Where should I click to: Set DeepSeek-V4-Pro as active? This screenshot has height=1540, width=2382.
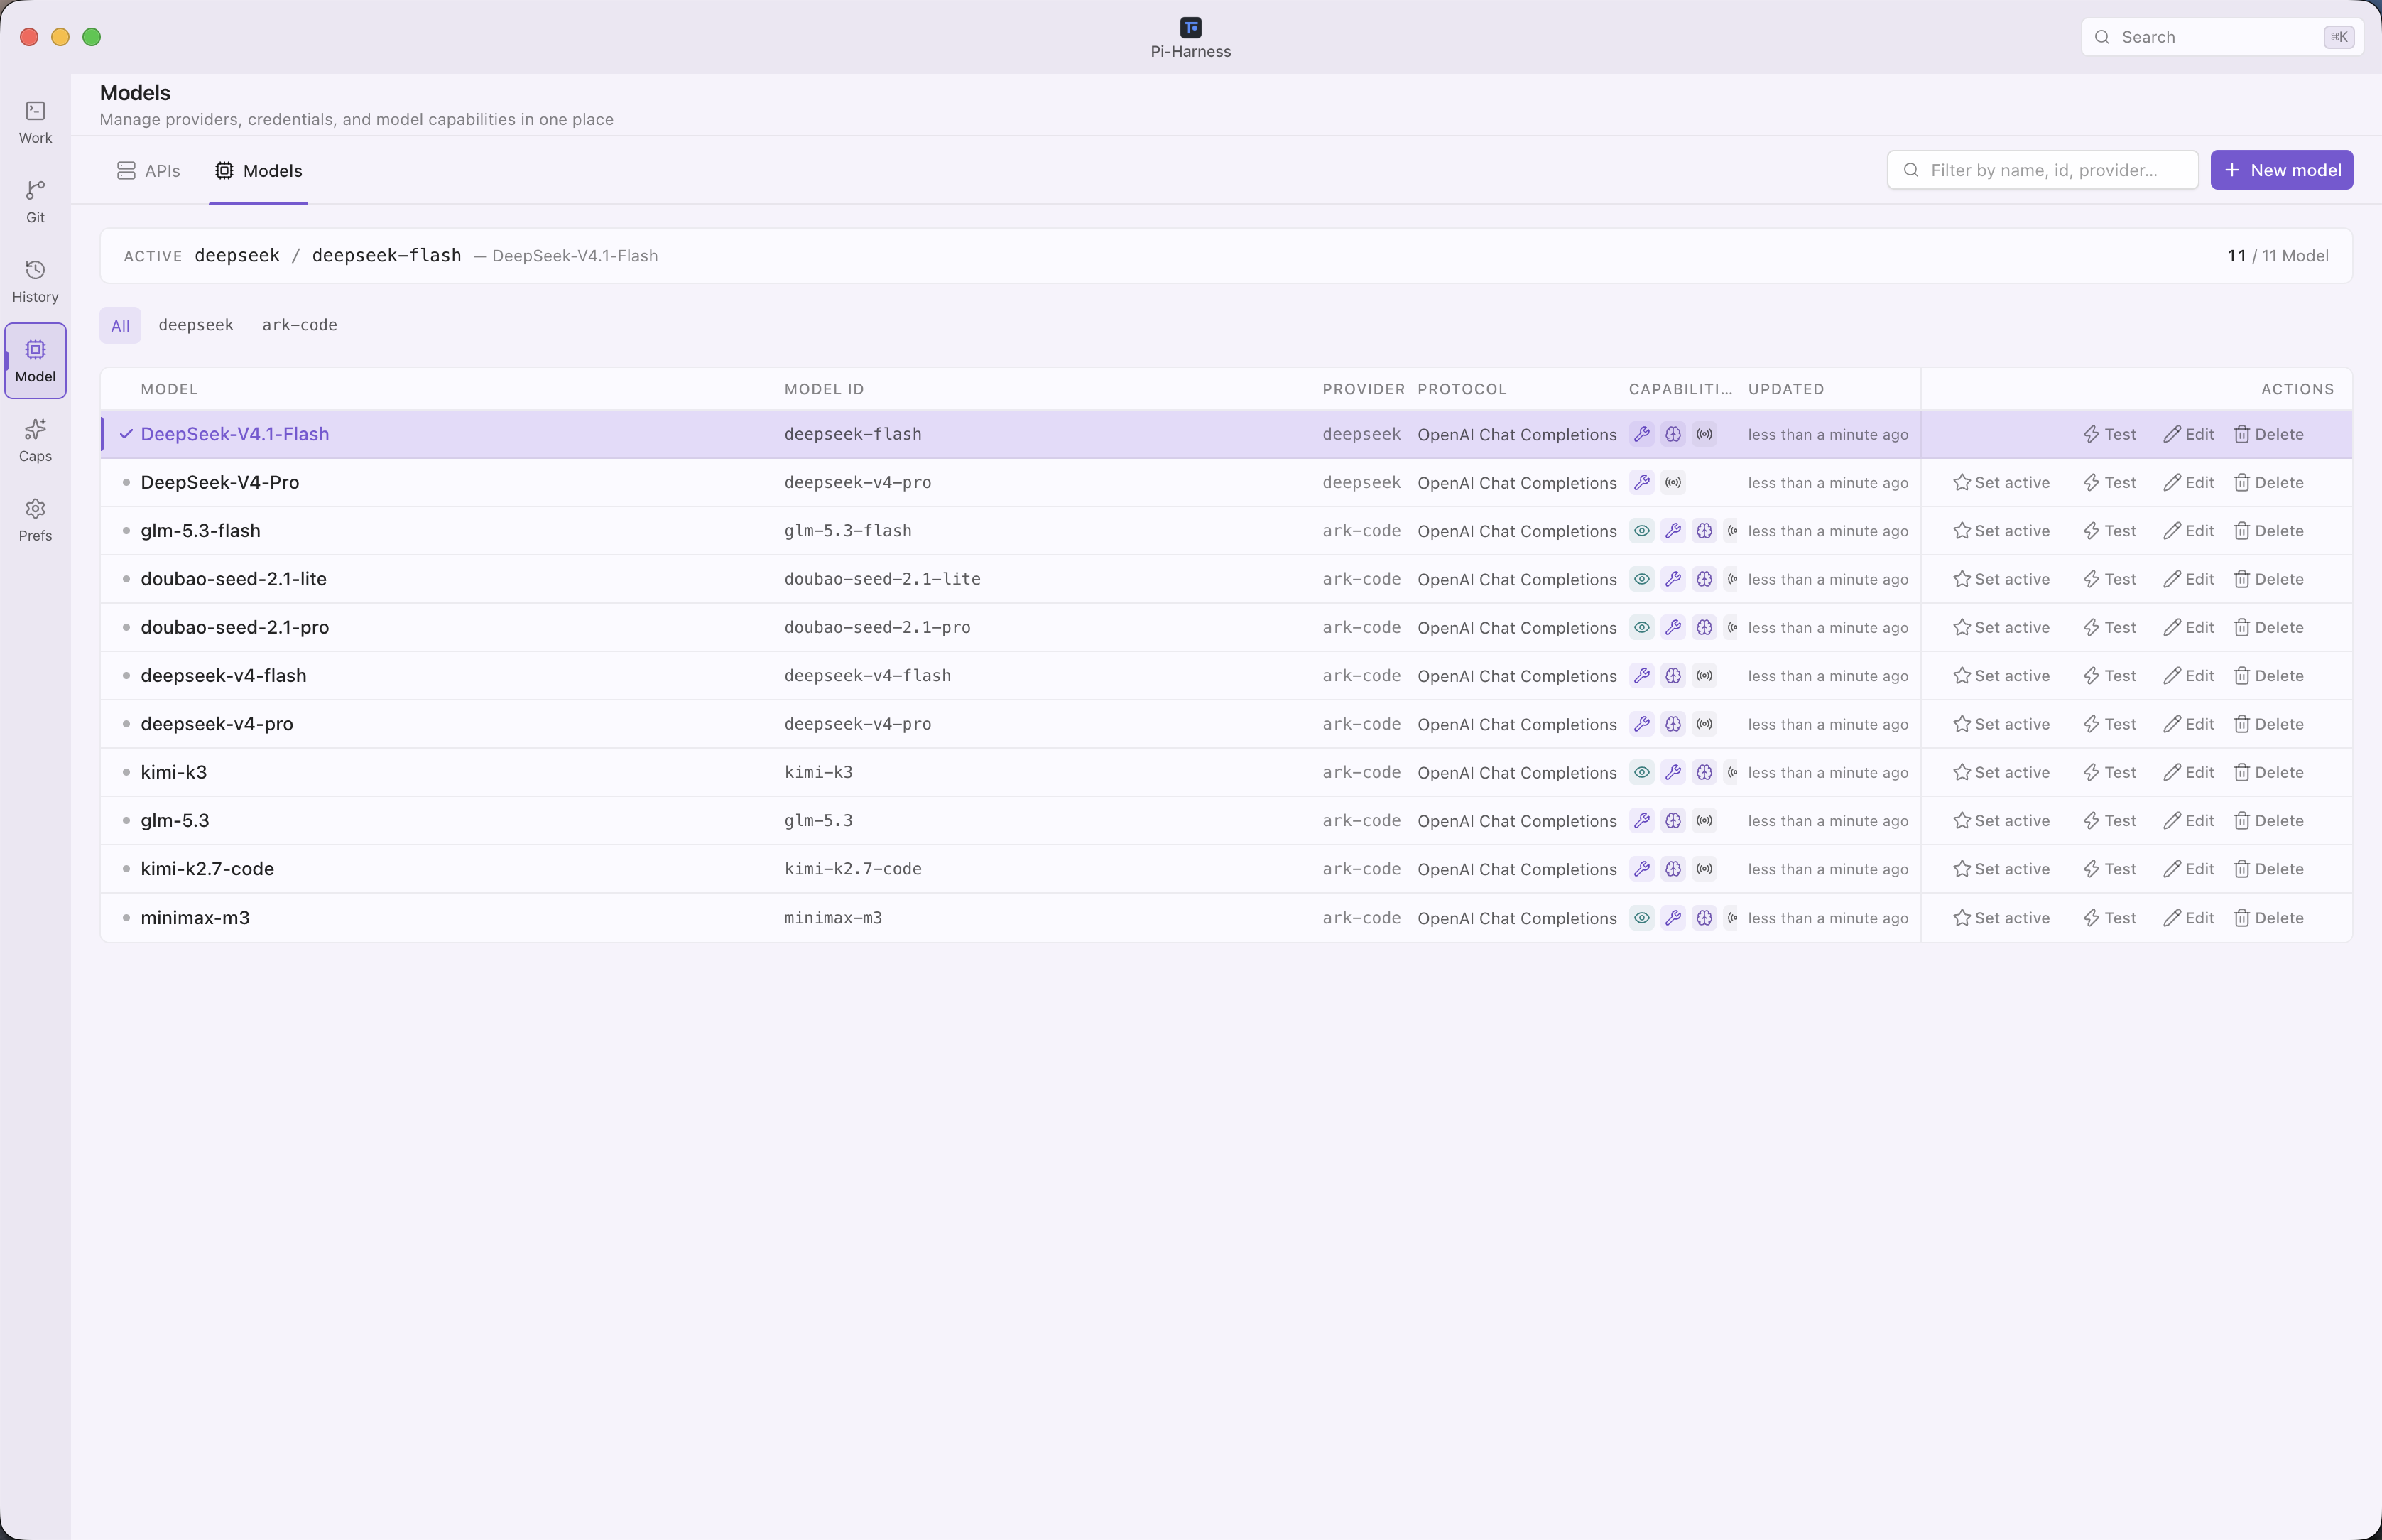pyautogui.click(x=2001, y=483)
